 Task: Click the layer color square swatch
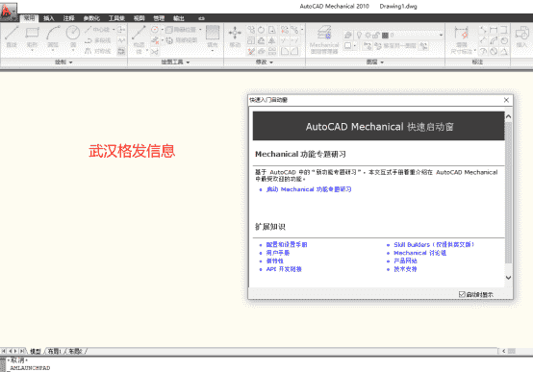coord(385,35)
